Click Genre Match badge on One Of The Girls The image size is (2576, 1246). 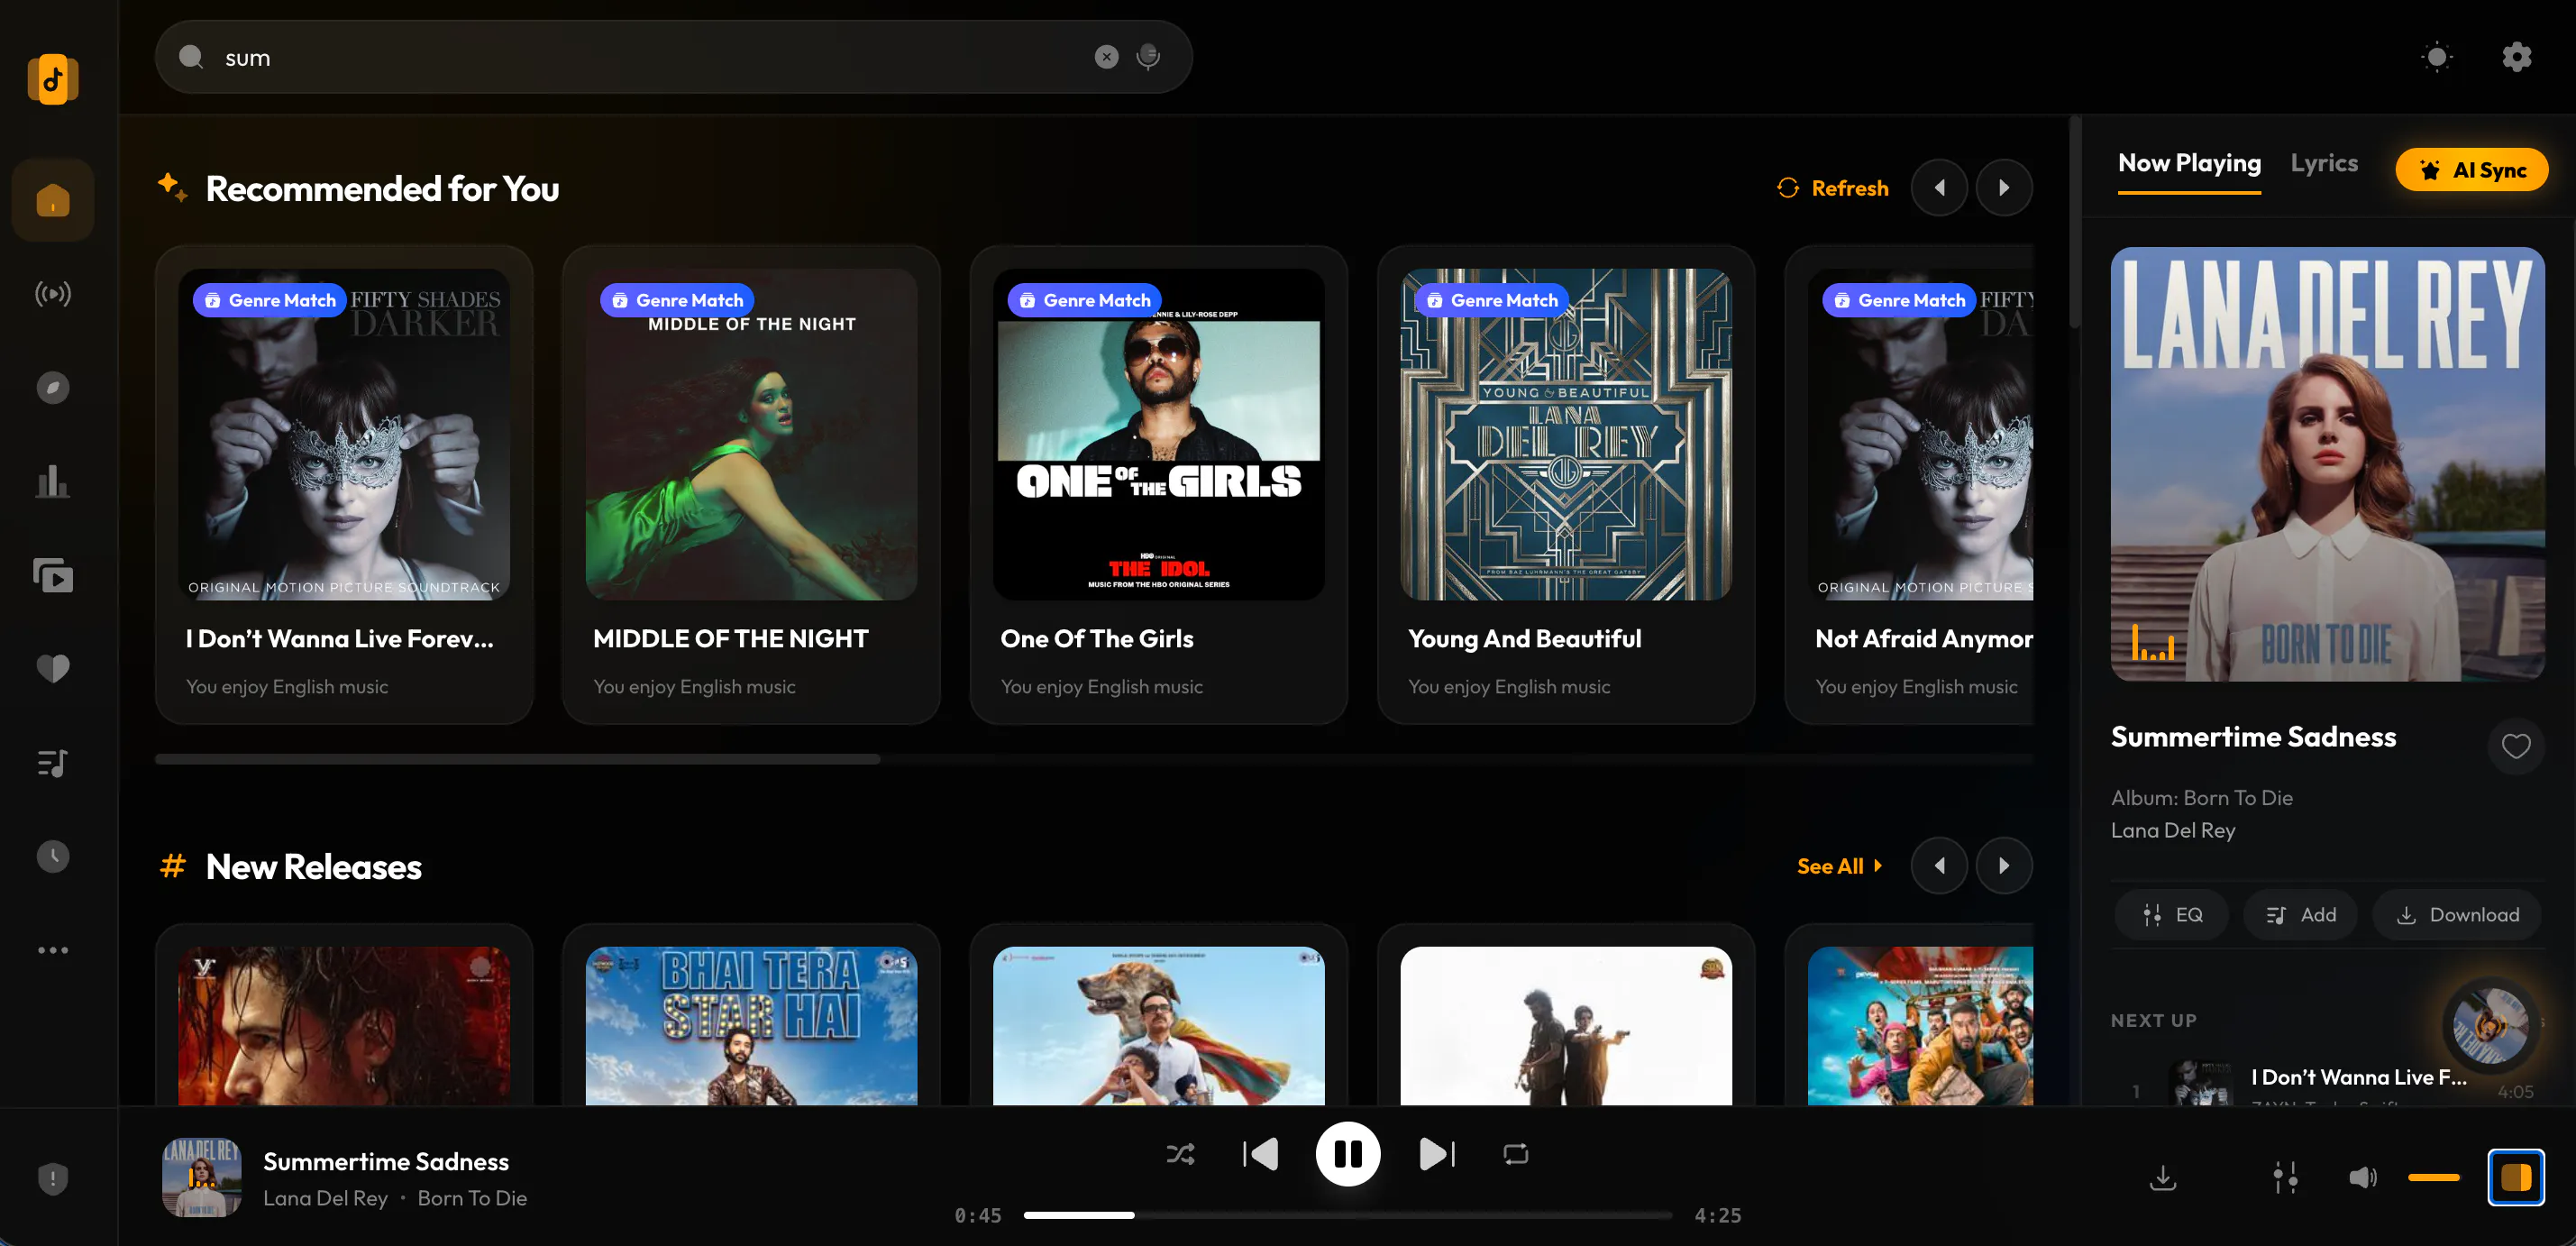1084,300
